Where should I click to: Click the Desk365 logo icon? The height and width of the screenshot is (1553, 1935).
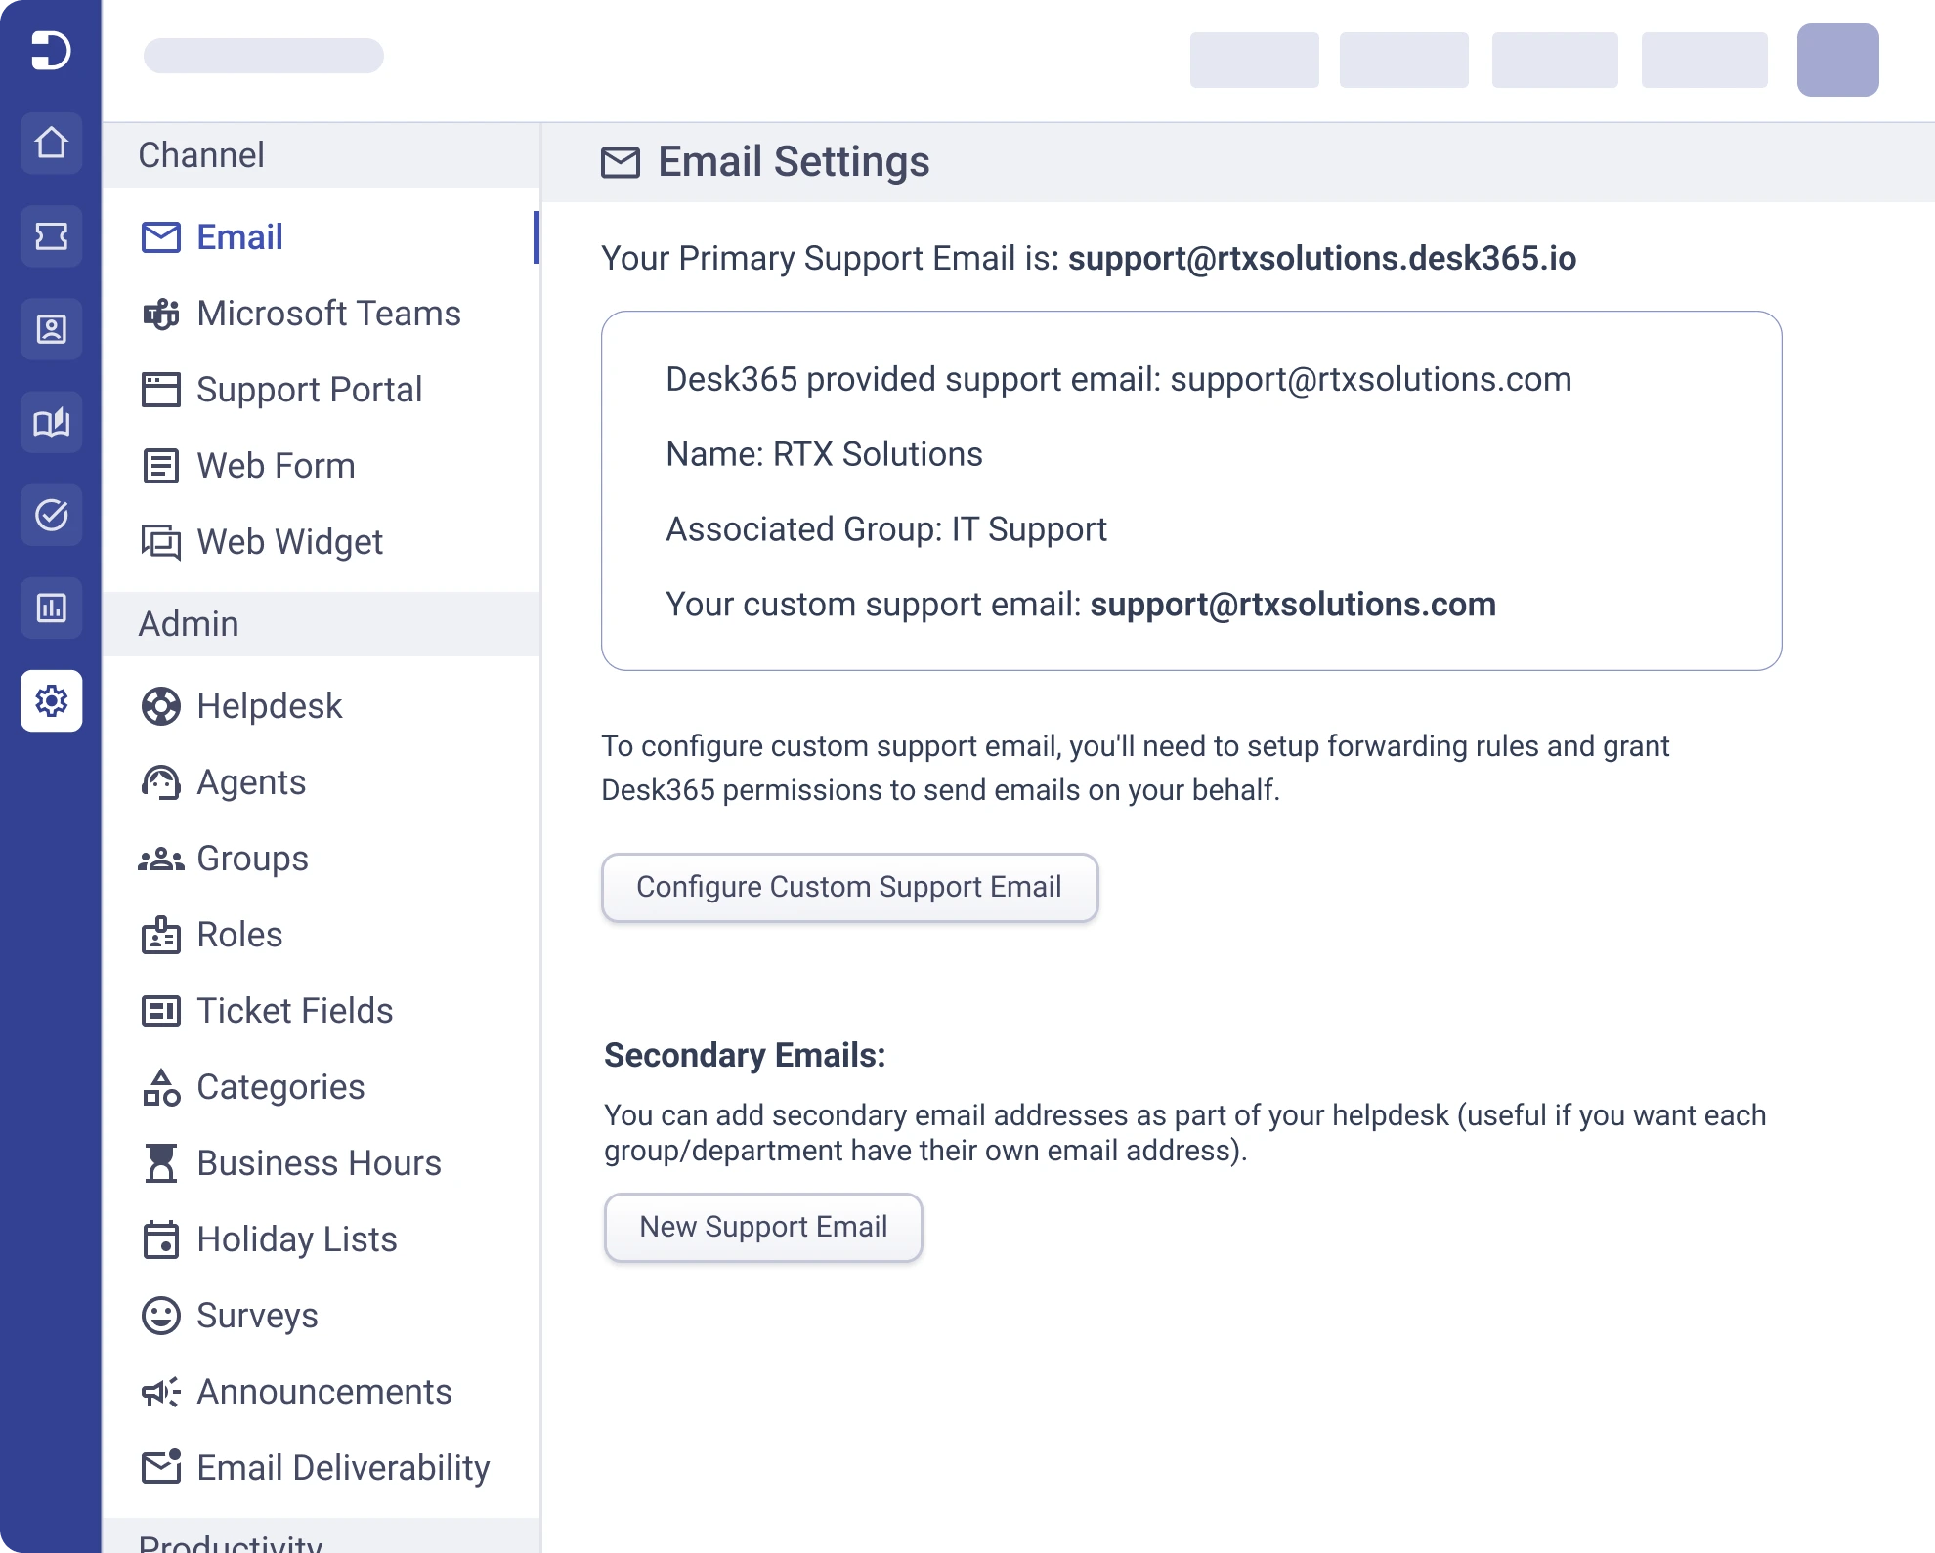tap(51, 50)
